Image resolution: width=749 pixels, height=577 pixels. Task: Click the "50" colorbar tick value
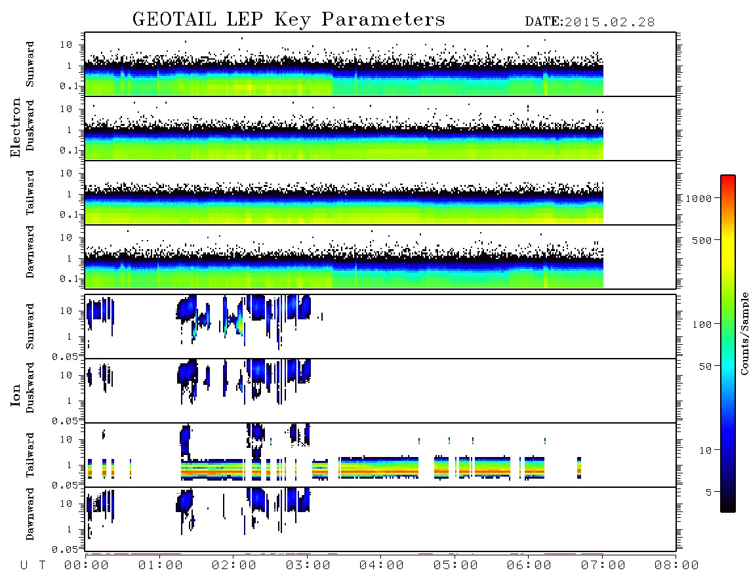pos(705,367)
